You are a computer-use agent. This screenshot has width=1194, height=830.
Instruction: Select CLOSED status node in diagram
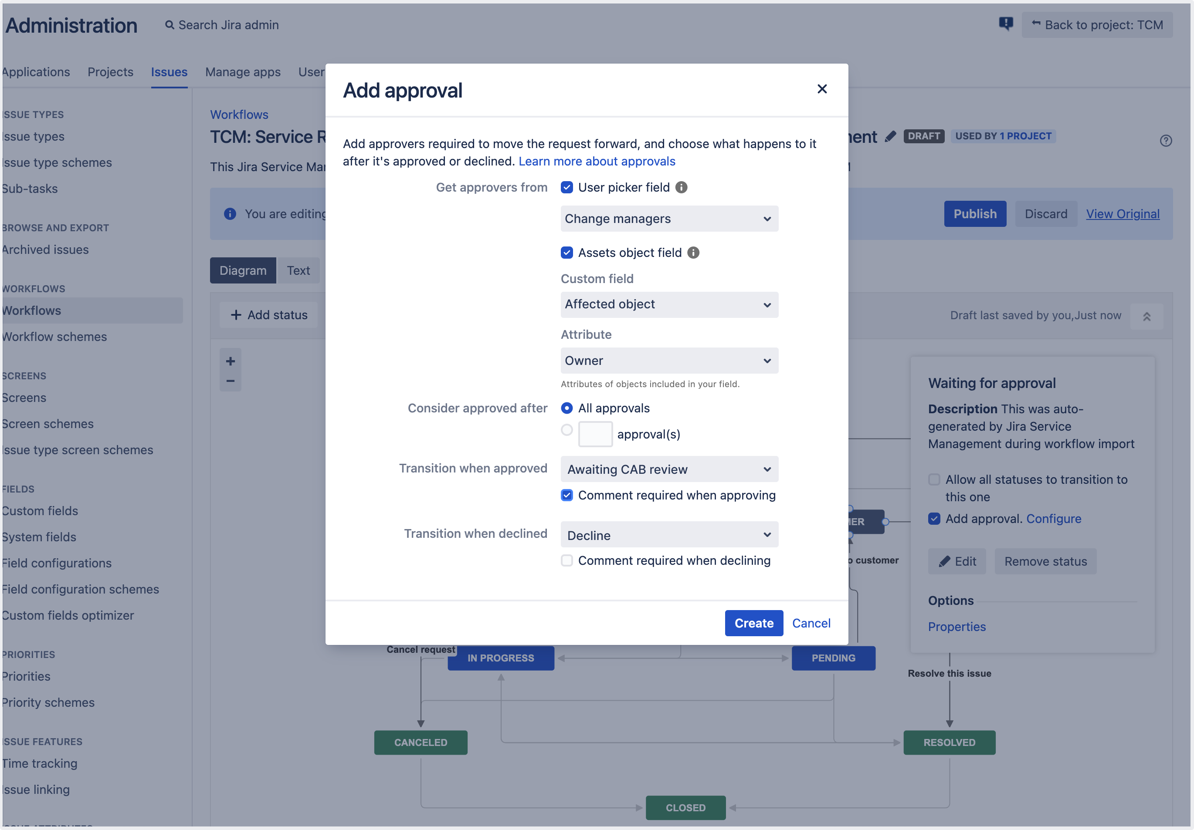tap(685, 808)
